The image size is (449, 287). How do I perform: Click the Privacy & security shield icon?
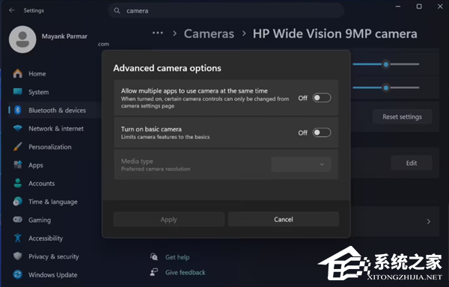[x=18, y=256]
